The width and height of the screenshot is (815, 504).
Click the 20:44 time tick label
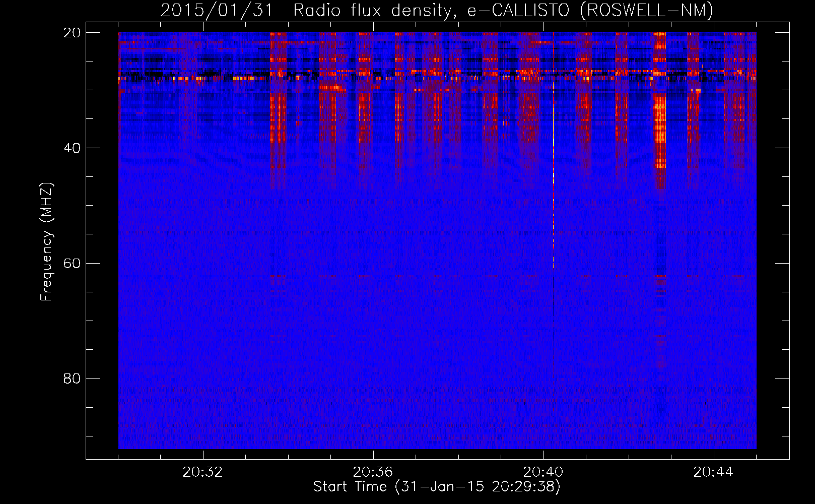coord(713,472)
